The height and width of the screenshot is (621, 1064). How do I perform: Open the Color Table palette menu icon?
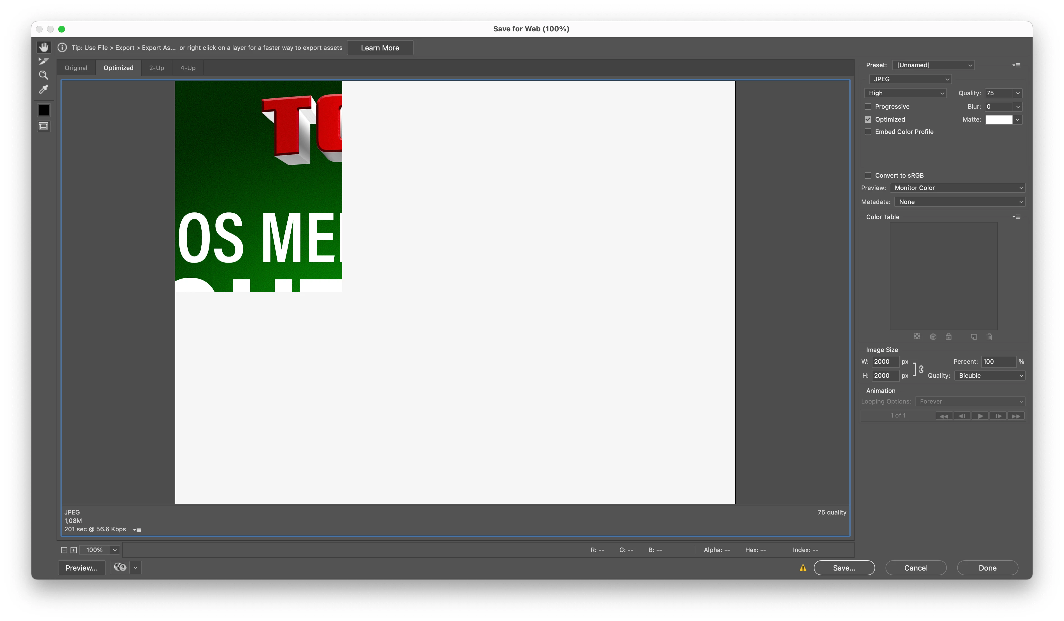point(1016,217)
